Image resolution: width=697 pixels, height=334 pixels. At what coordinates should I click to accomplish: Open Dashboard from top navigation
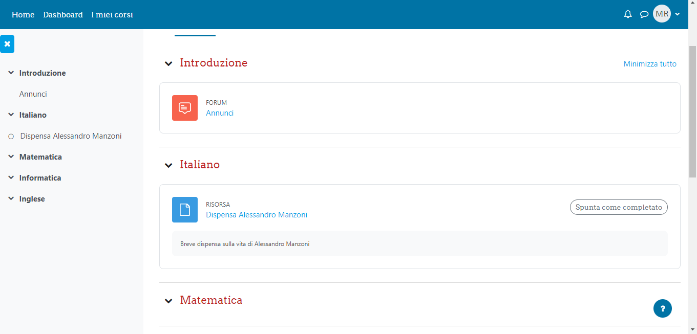pos(63,15)
